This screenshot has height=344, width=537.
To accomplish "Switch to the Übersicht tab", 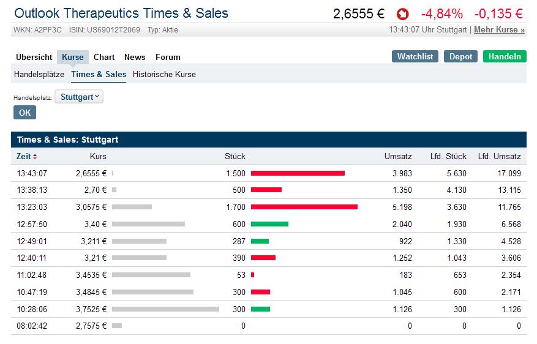I will (34, 57).
